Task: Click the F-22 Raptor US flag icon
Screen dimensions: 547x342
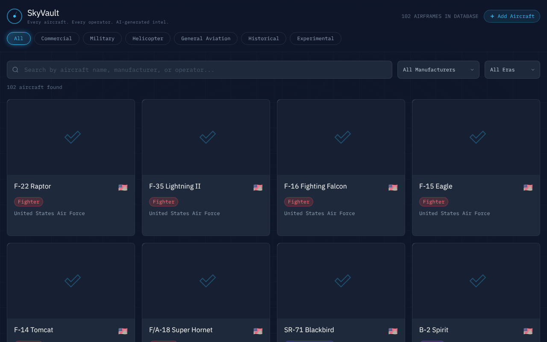Action: (x=123, y=187)
